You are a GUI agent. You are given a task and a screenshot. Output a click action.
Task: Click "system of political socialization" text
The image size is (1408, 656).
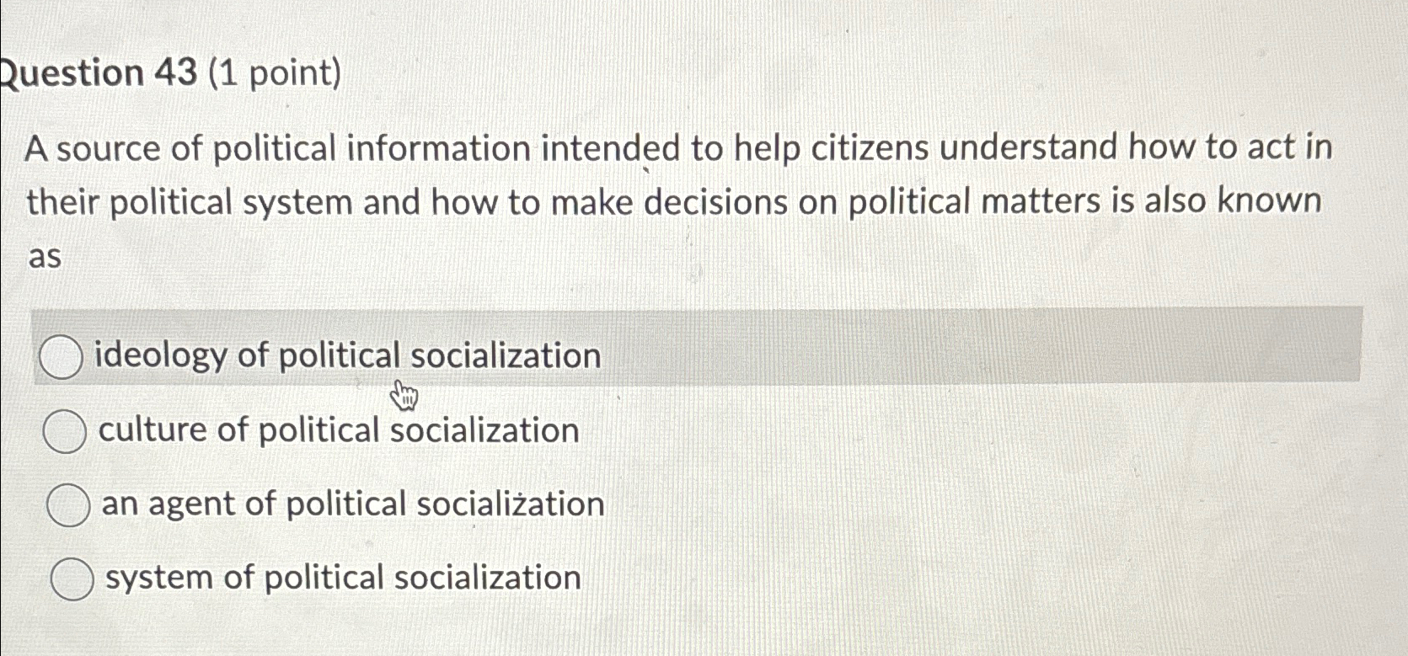(x=340, y=577)
